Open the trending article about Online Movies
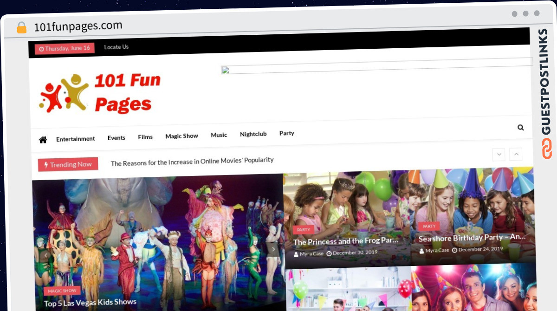 (192, 162)
